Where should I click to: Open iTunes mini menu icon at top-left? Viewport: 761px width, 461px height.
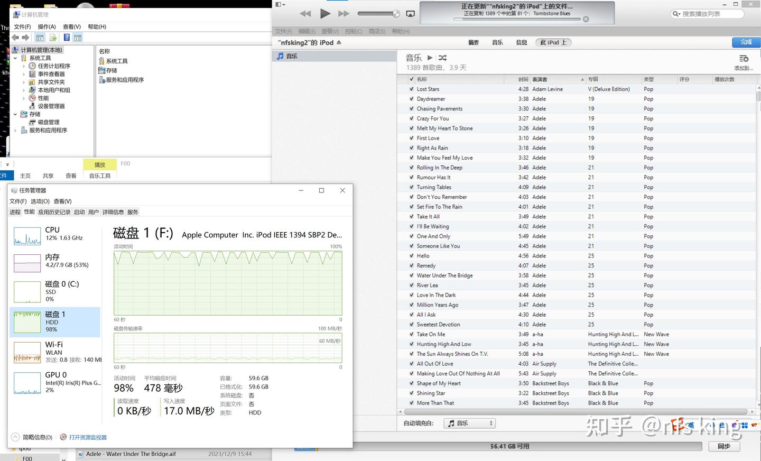tap(280, 4)
